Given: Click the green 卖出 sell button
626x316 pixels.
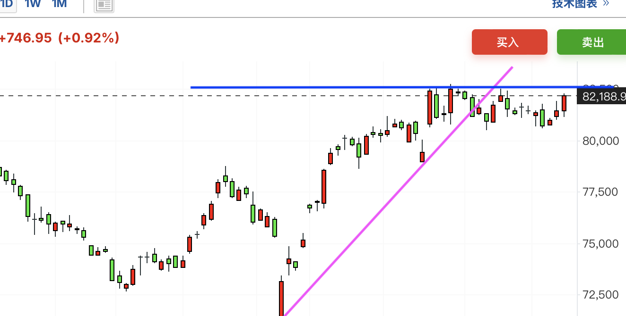Looking at the screenshot, I should [591, 42].
